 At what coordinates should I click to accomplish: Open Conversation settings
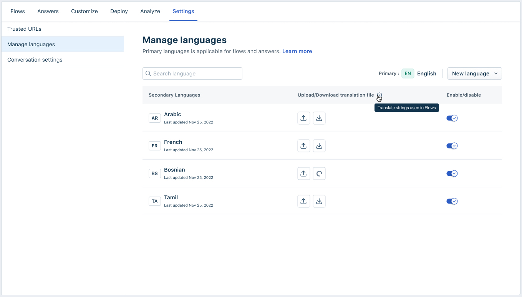point(35,60)
